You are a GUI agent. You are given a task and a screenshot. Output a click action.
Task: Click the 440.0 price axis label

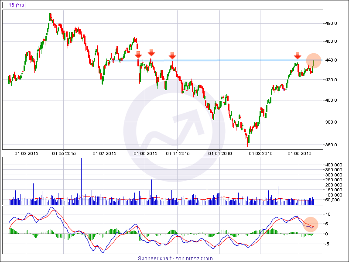tap(332, 60)
